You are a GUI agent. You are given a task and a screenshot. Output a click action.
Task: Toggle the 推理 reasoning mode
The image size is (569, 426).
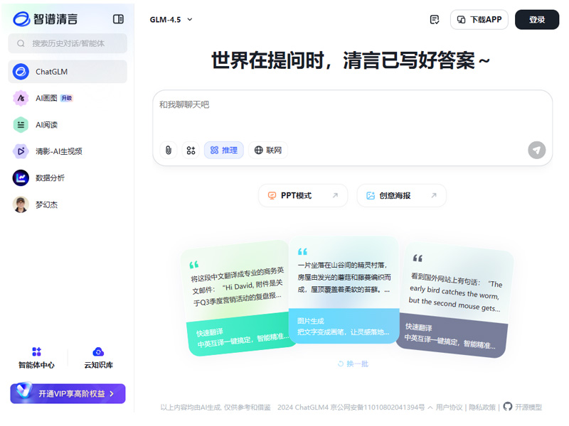pyautogui.click(x=224, y=150)
